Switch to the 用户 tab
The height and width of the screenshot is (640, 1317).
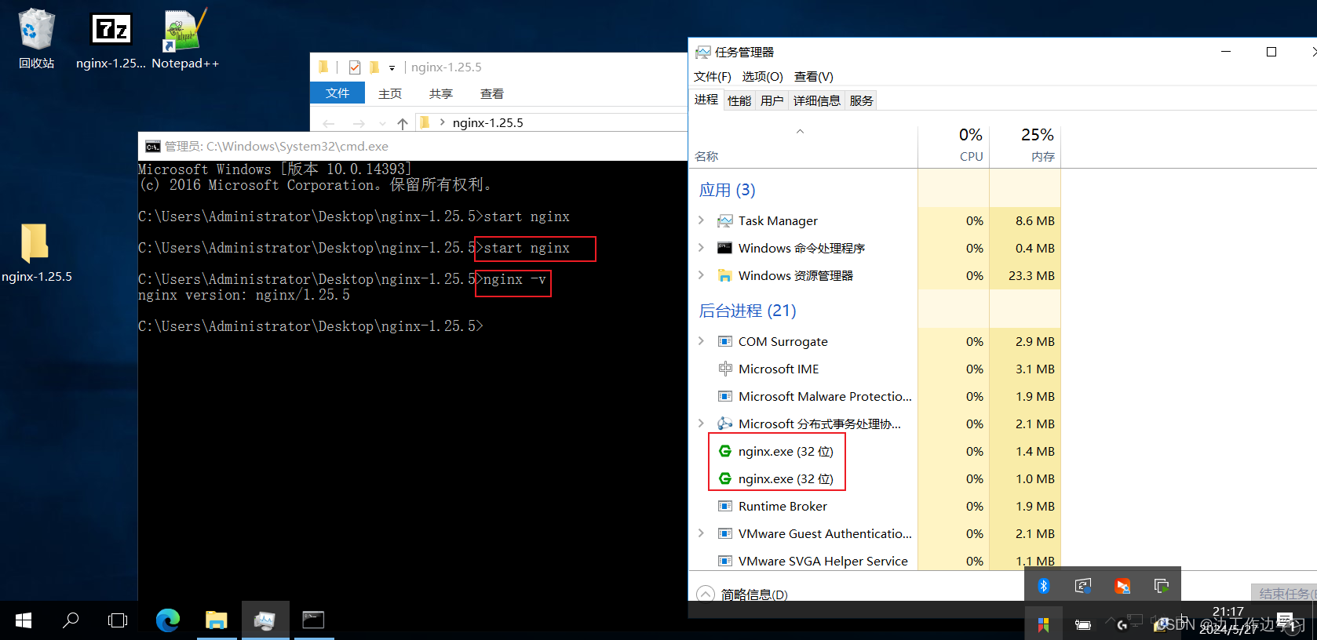click(x=772, y=100)
